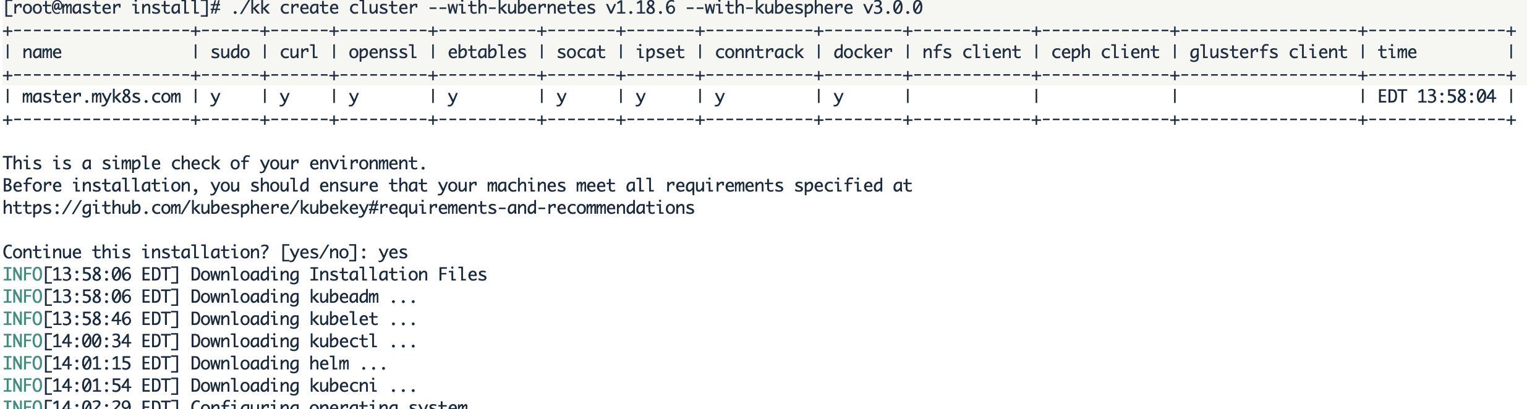Screen dimensions: 1527x409
Task: Click the 'Downloading kubelet' log line
Action: coord(303,319)
